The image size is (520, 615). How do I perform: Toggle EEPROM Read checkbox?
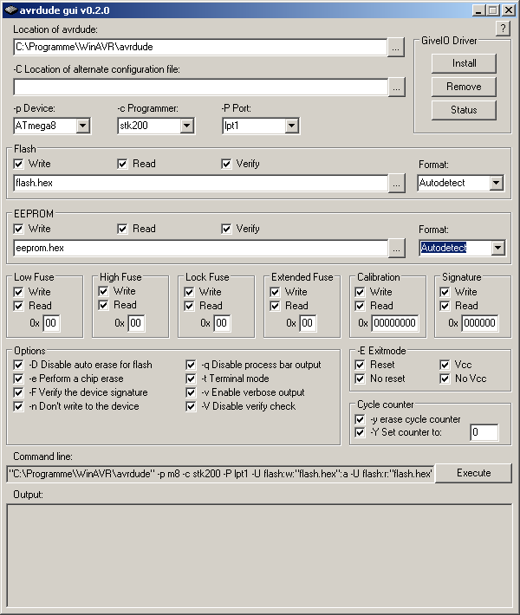point(122,229)
